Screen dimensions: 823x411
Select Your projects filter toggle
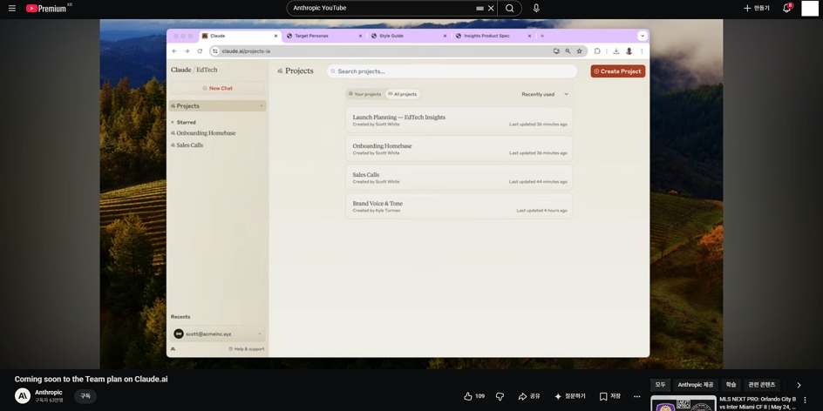[x=365, y=94]
